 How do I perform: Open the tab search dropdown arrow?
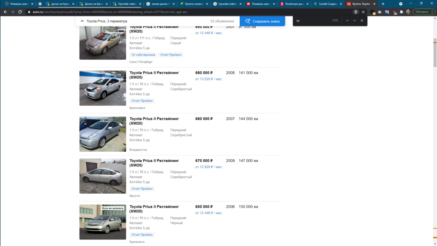(401, 4)
